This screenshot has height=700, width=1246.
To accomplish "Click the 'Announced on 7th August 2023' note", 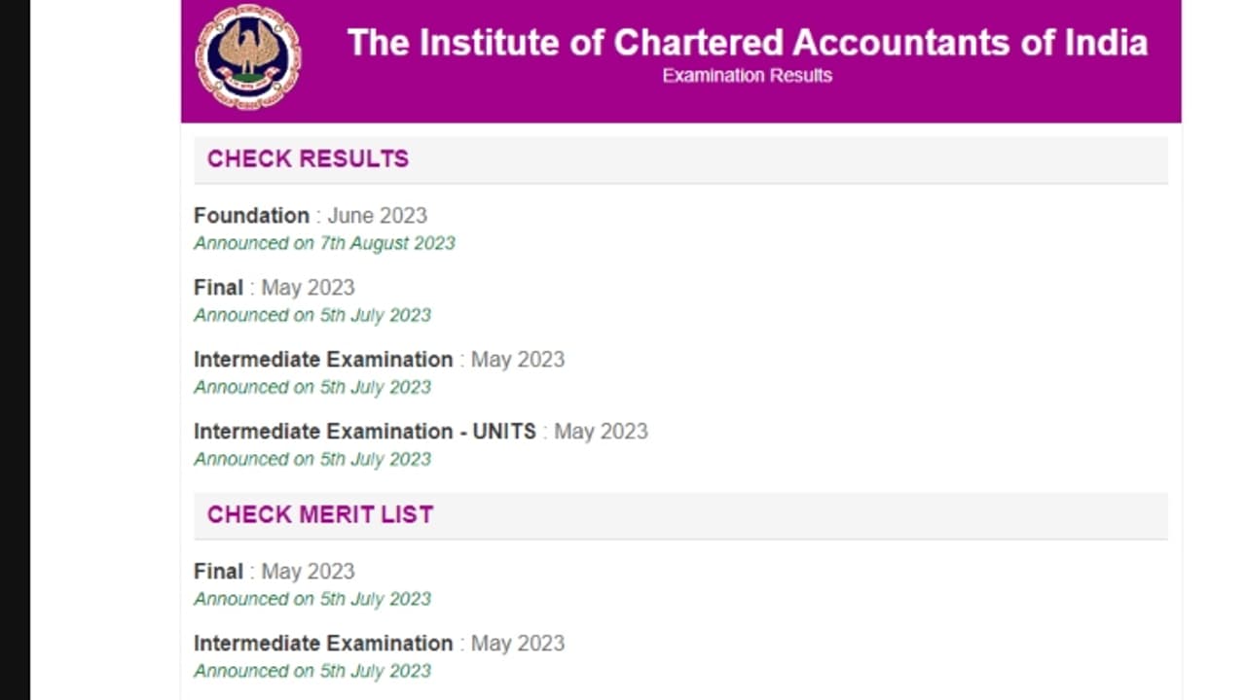I will (324, 243).
